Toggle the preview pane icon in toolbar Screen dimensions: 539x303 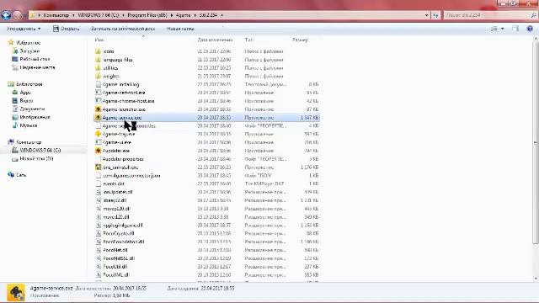tap(515, 29)
